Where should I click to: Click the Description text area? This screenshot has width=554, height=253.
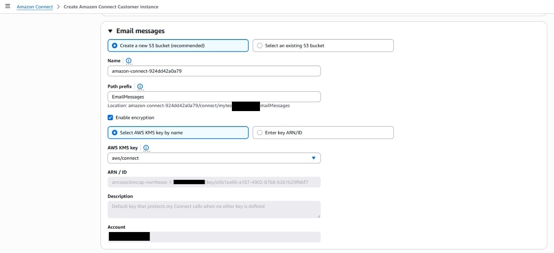pyautogui.click(x=214, y=210)
